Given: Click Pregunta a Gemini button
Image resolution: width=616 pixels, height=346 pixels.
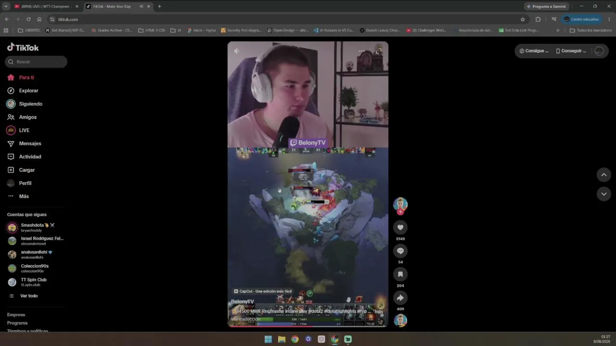Looking at the screenshot, I should 547,6.
